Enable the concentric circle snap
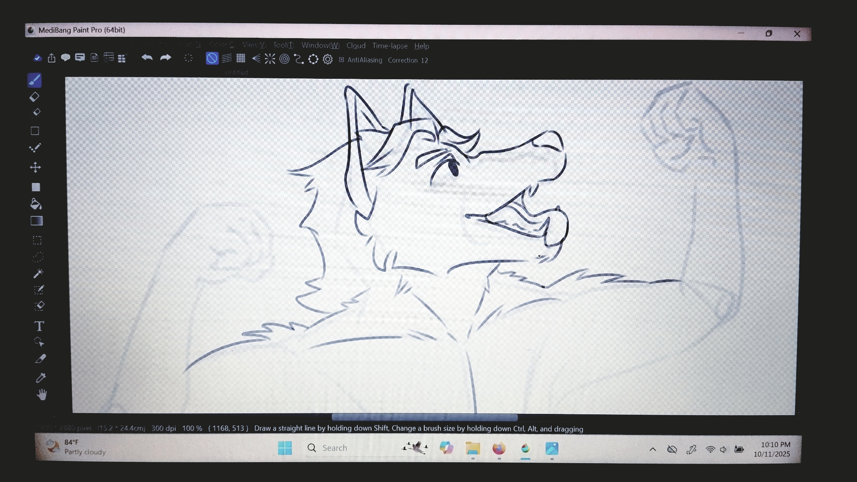Screen dimensions: 857x482 point(284,59)
